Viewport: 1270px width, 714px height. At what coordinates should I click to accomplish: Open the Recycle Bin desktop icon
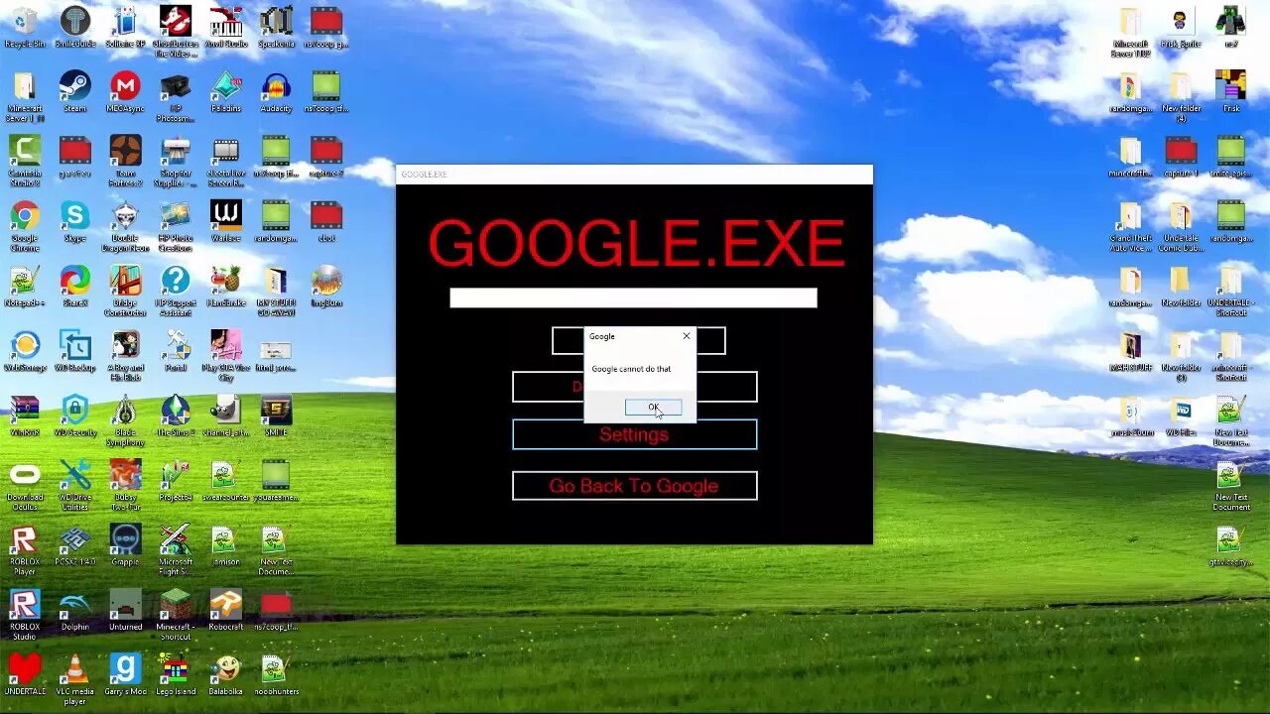pyautogui.click(x=25, y=28)
